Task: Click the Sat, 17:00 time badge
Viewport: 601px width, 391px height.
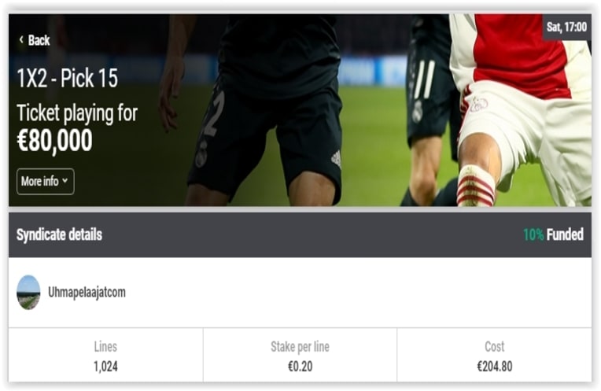Action: (566, 27)
